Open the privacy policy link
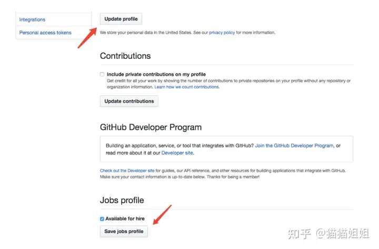379x249 pixels. [x=222, y=33]
